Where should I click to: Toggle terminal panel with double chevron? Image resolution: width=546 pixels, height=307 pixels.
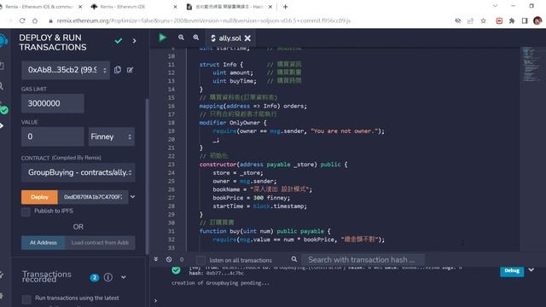click(156, 259)
